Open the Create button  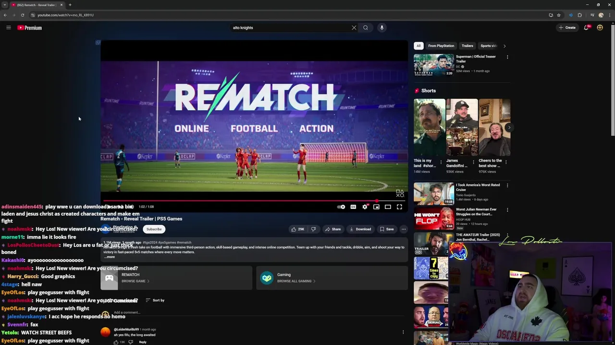567,28
